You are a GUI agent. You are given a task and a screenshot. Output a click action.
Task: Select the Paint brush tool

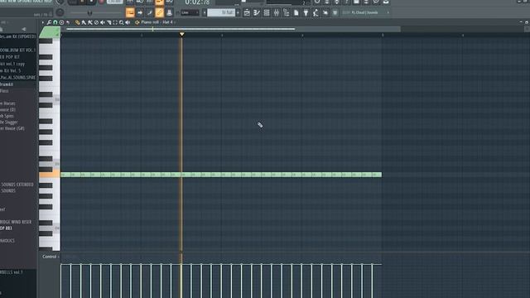click(x=84, y=22)
